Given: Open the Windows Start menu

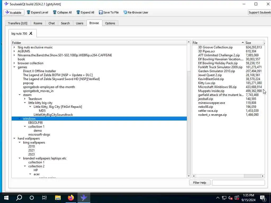Looking at the screenshot, I should (x=6, y=198).
